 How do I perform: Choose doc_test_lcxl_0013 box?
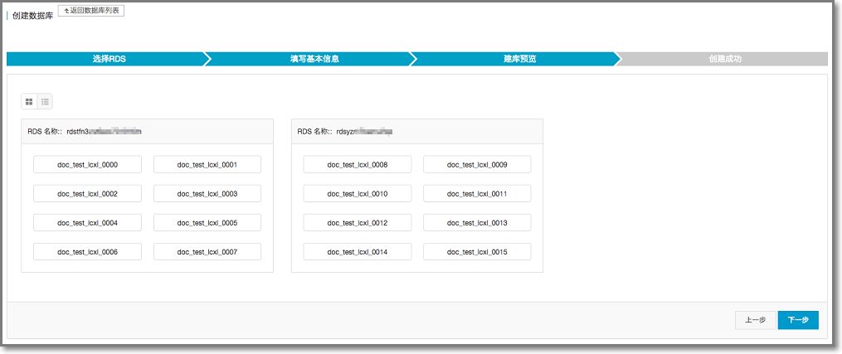[x=477, y=222]
